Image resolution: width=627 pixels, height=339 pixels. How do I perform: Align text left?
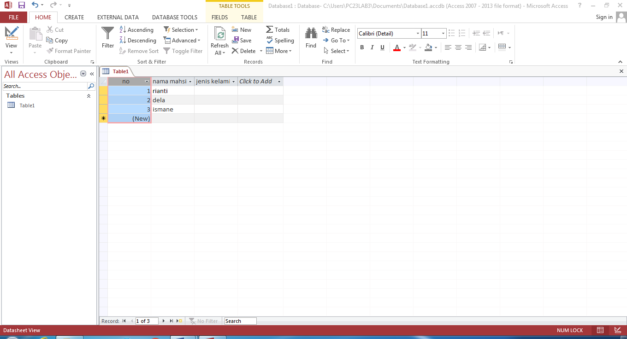point(448,47)
